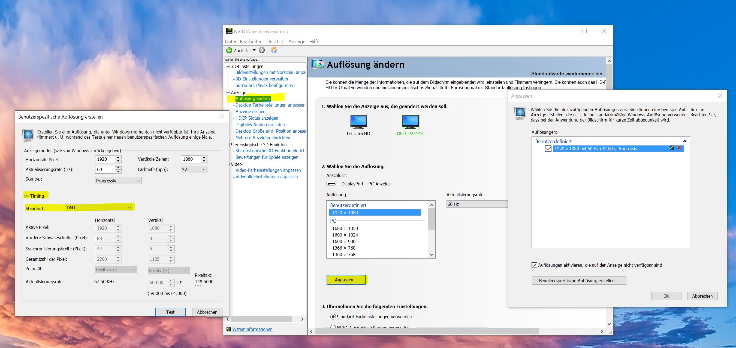736x348 pixels.
Task: Click the green Zurück back arrow icon
Action: click(x=229, y=51)
